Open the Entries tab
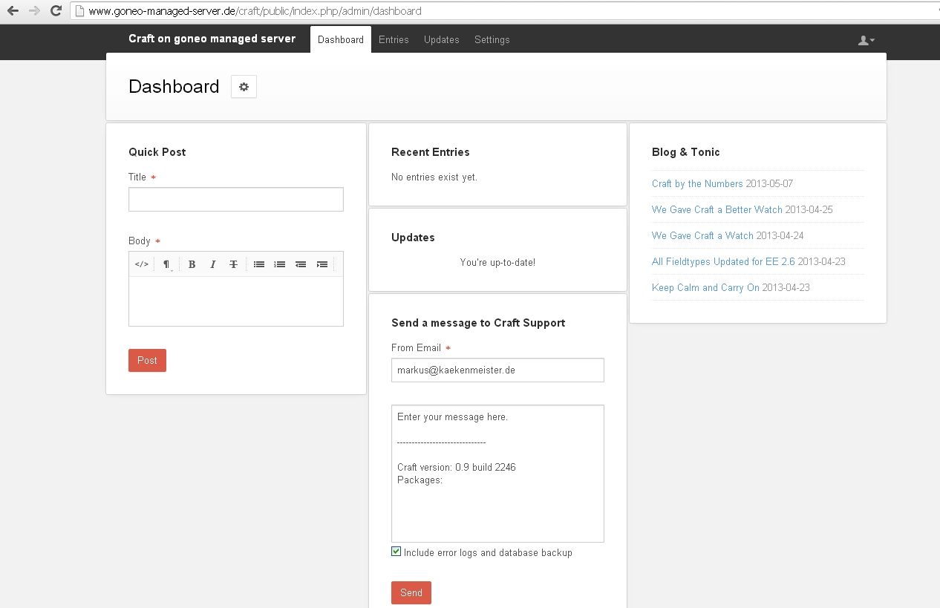This screenshot has width=940, height=608. click(x=394, y=40)
